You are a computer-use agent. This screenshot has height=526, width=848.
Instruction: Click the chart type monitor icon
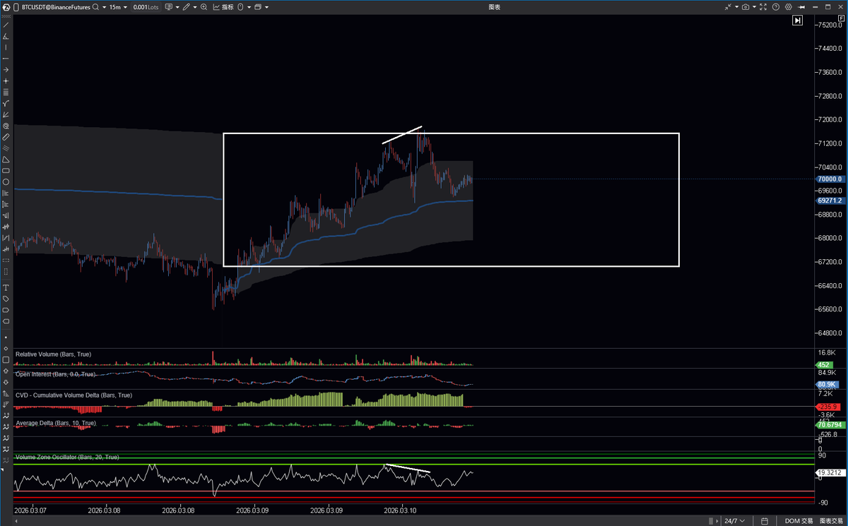coord(168,7)
